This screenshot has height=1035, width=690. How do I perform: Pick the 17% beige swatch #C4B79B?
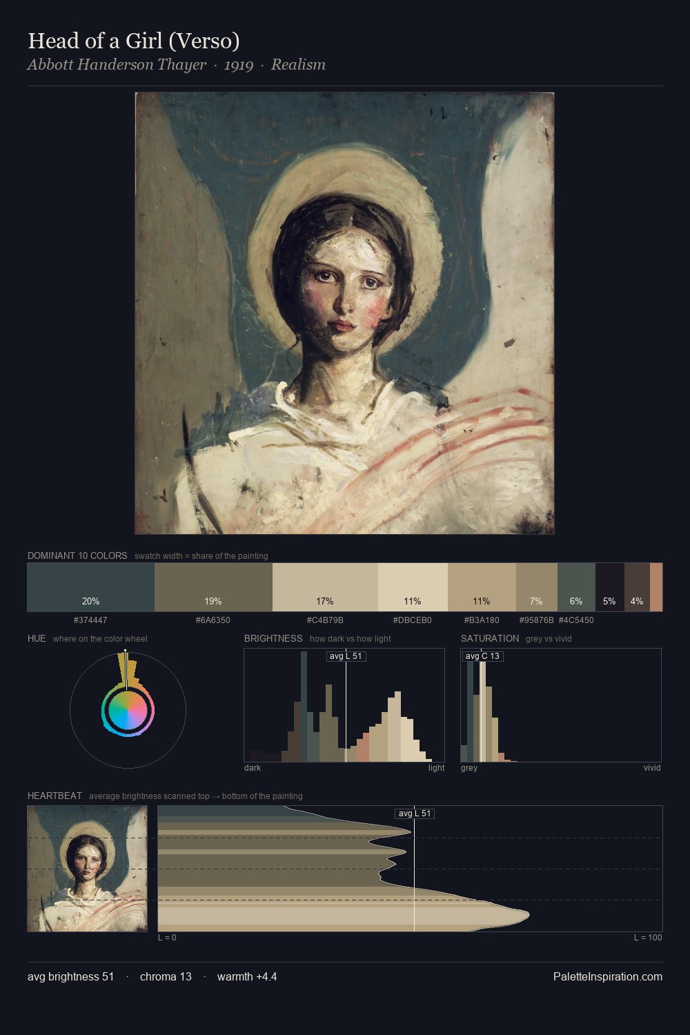click(x=325, y=587)
